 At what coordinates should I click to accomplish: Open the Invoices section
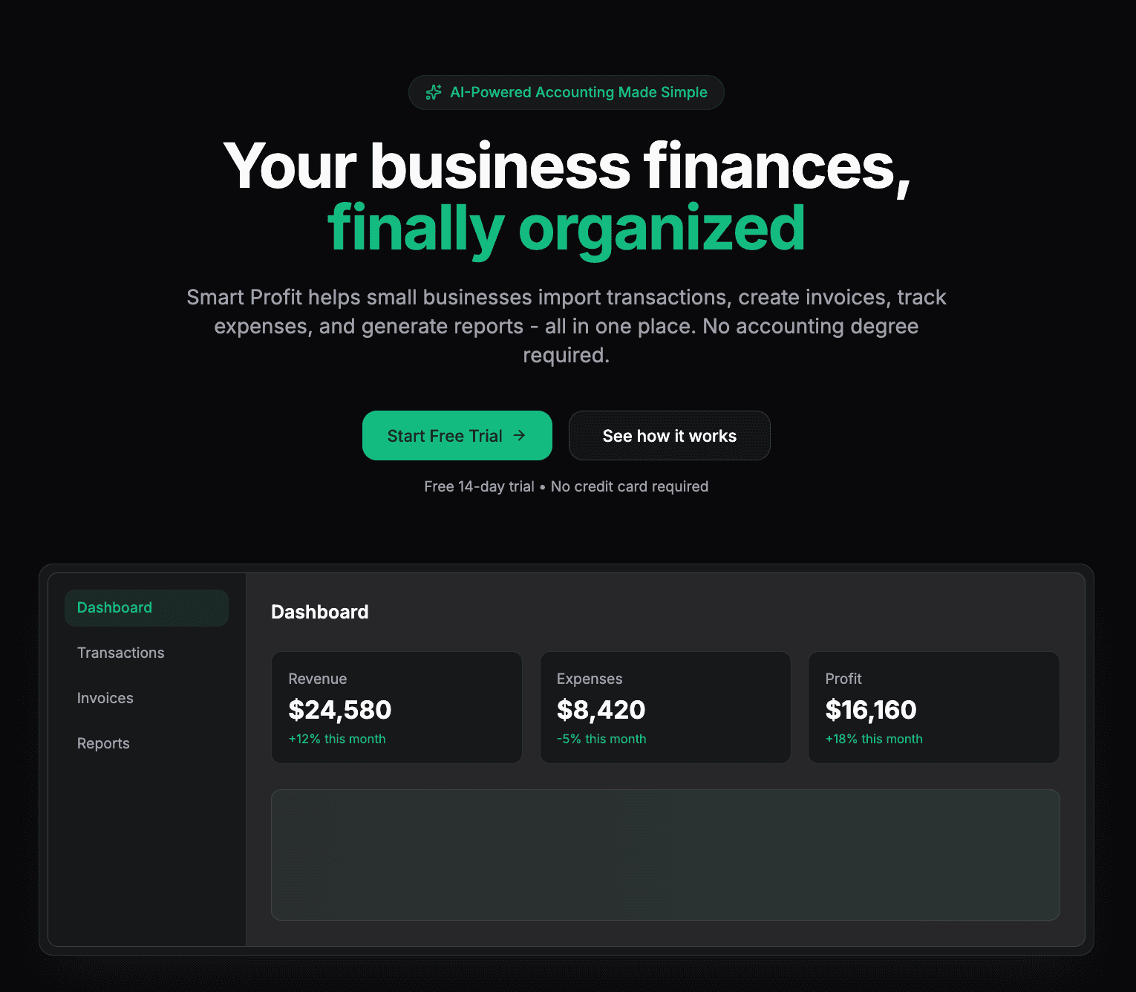coord(105,698)
